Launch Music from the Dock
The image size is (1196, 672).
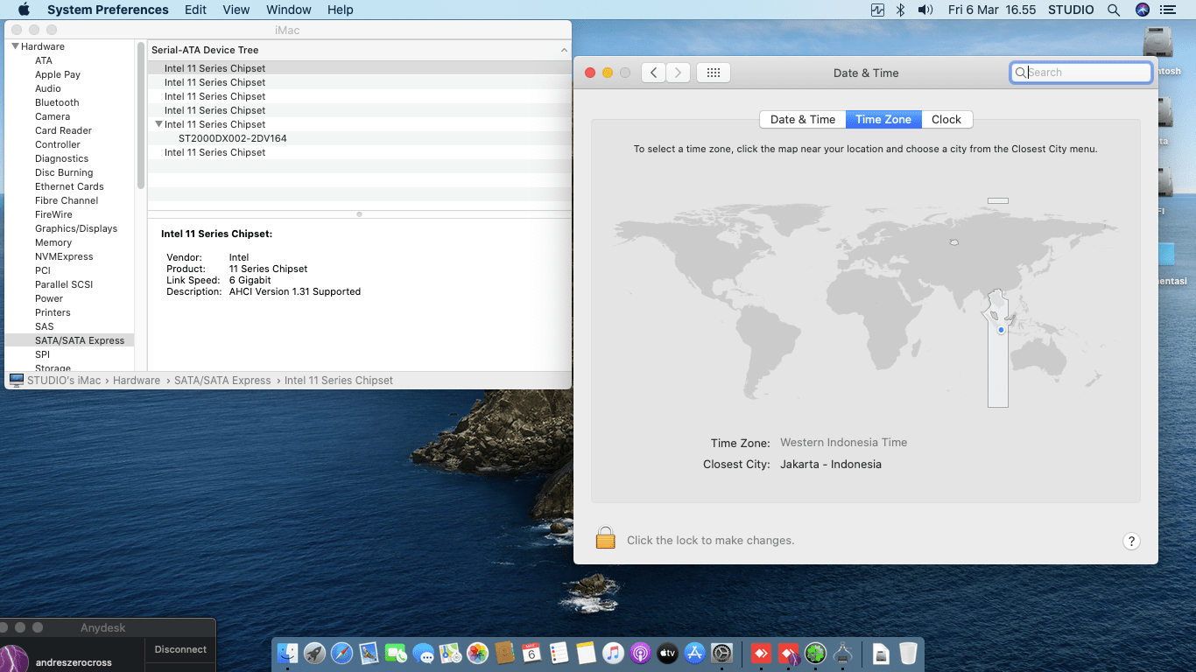[613, 653]
